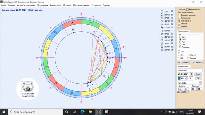Switch to the 'Космосхема1' tab
Screen dimensions: 205x115
coord(184,66)
